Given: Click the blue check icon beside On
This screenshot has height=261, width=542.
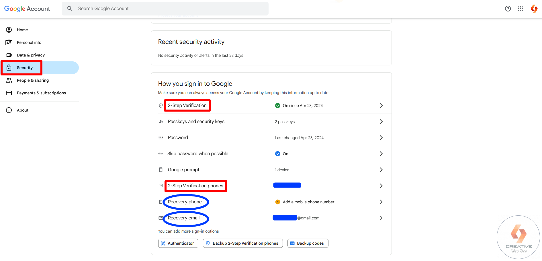Looking at the screenshot, I should coord(278,154).
